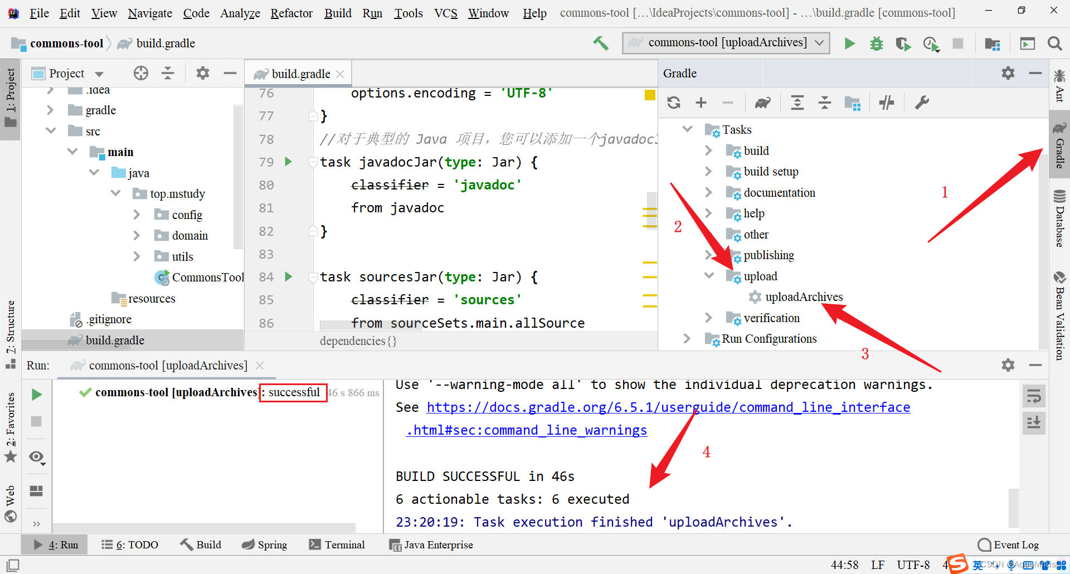This screenshot has width=1070, height=574.
Task: Rerun uploadArchives in Run panel
Action: (x=37, y=395)
